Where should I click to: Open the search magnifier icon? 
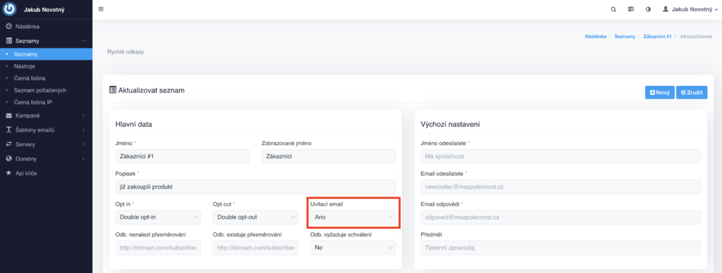coord(613,9)
